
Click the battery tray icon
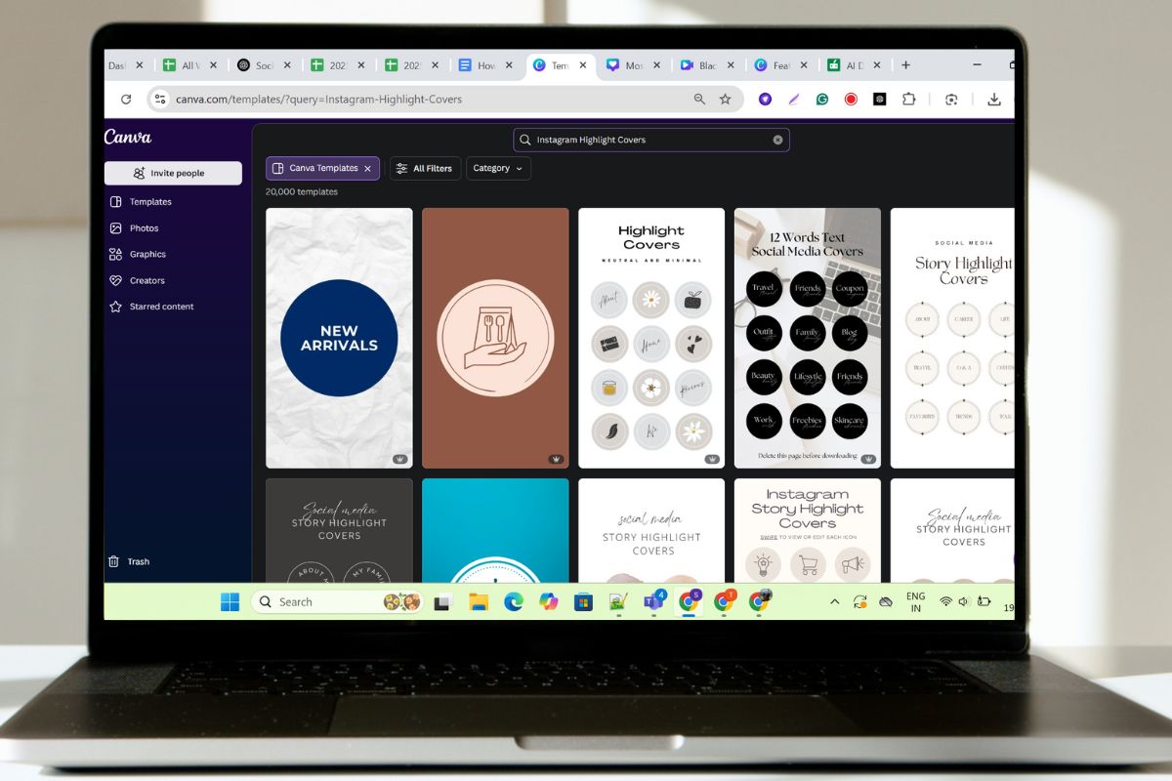[x=984, y=602]
